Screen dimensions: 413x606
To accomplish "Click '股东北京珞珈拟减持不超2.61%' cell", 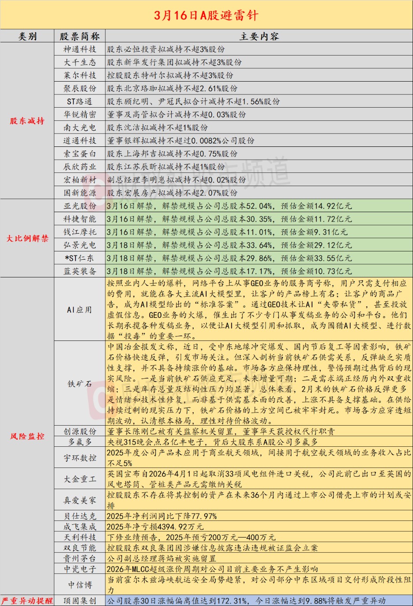I will [259, 88].
